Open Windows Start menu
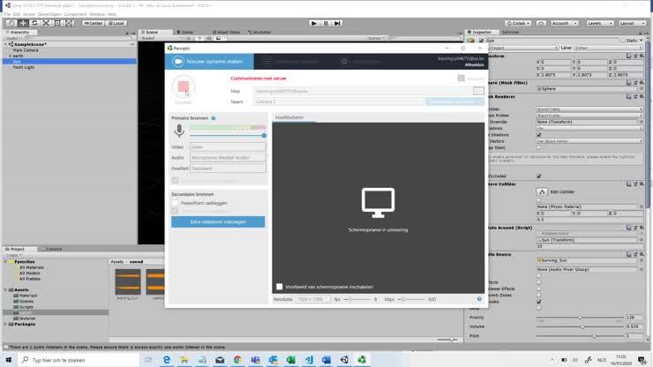The width and height of the screenshot is (653, 367). [x=8, y=360]
